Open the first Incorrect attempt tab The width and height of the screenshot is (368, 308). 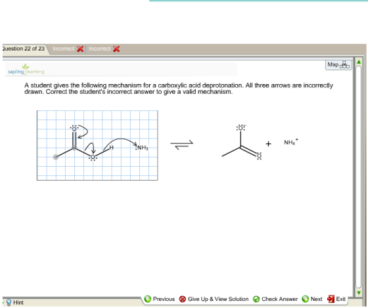pos(68,49)
